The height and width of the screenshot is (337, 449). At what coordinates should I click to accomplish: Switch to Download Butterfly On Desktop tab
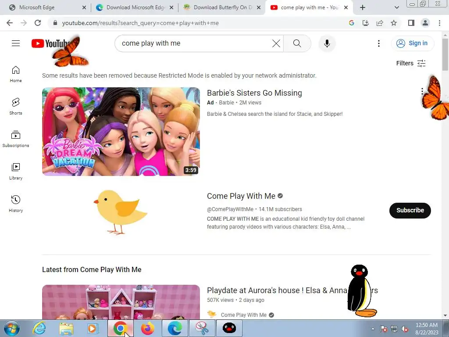point(221,7)
